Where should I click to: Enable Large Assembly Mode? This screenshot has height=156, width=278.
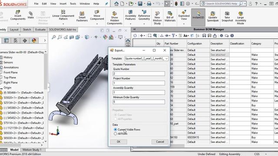pos(240,18)
